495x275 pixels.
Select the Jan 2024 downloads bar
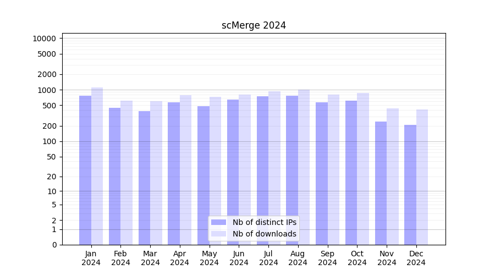click(x=97, y=166)
